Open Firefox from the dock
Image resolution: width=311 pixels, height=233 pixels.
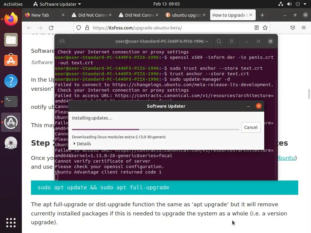(11, 19)
